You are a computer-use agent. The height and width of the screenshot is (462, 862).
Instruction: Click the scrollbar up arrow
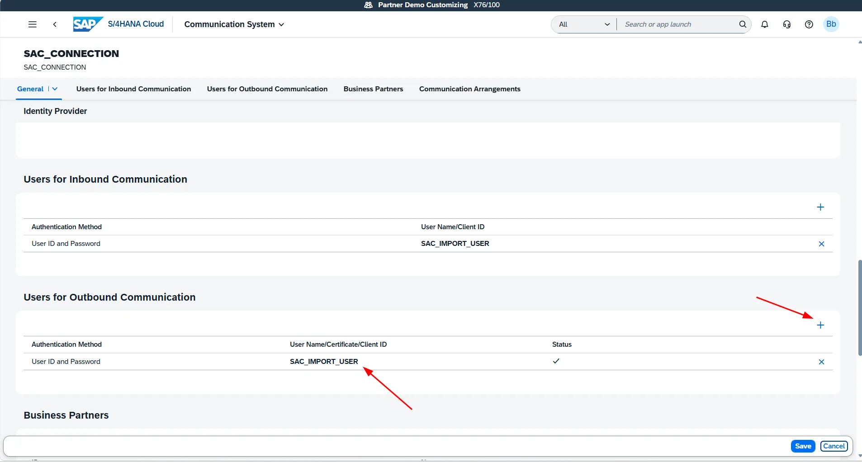859,42
